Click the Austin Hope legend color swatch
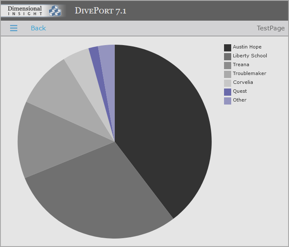This screenshot has width=289, height=247. (x=227, y=48)
